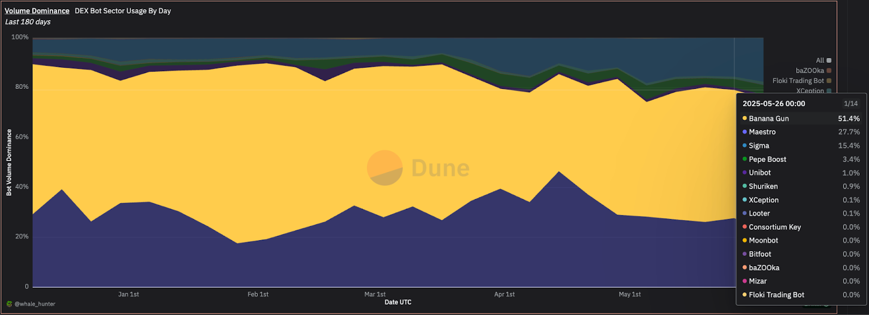Click the 15.4% value in tooltip
Screen dimensions: 869x315
[849, 145]
